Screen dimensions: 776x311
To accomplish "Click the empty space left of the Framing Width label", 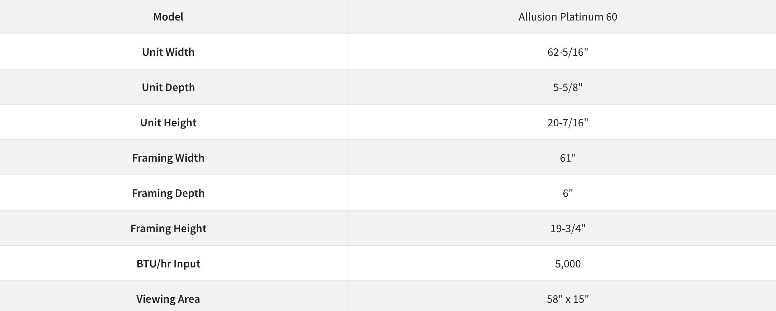I will 65,158.
